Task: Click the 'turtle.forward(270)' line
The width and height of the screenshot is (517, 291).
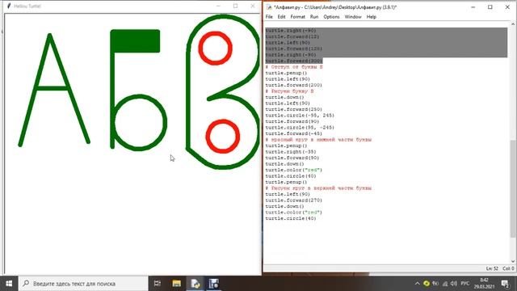Action: point(294,200)
